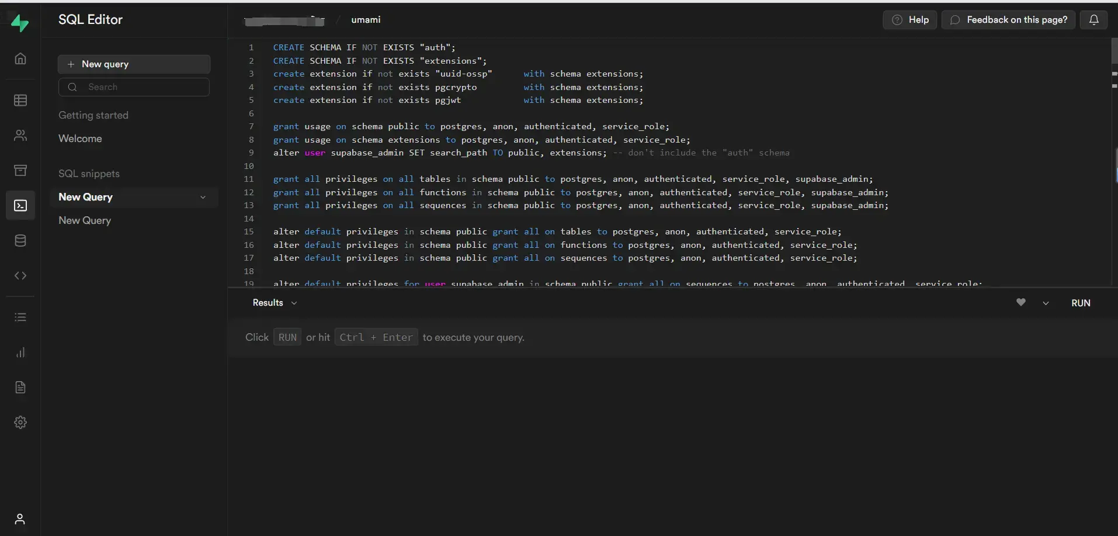
Task: Collapse the results panel chevron beside RUN
Action: click(x=1046, y=303)
